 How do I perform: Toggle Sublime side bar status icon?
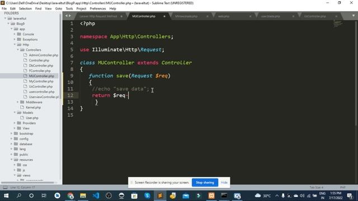click(x=5, y=188)
